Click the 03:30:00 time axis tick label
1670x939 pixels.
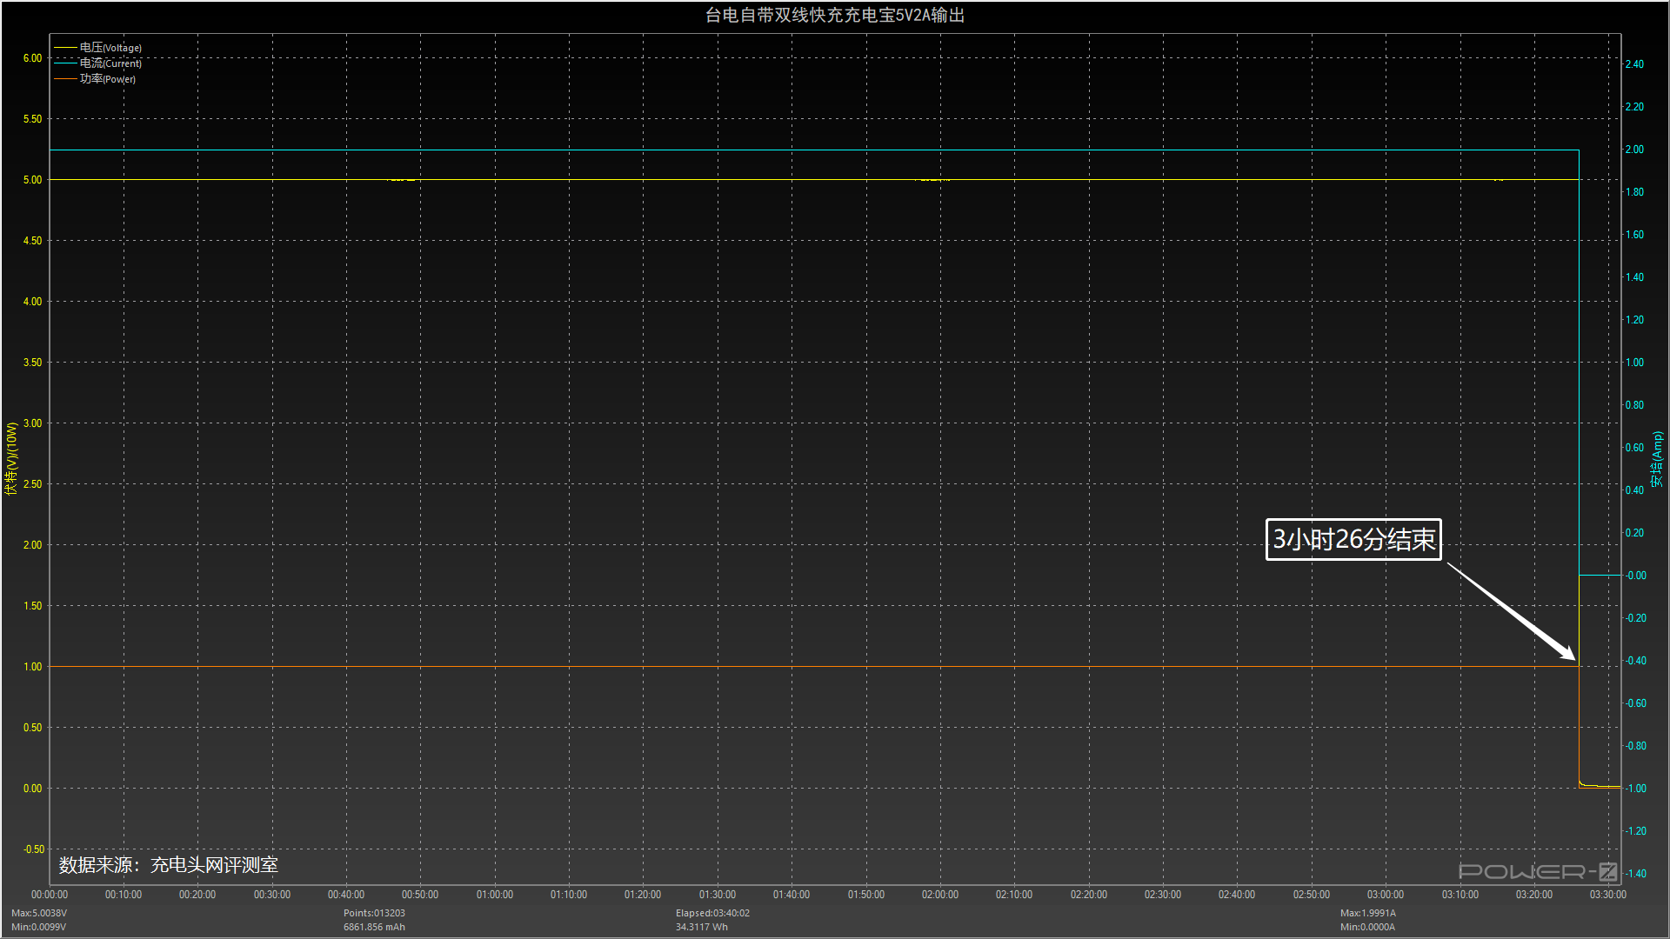(1607, 895)
